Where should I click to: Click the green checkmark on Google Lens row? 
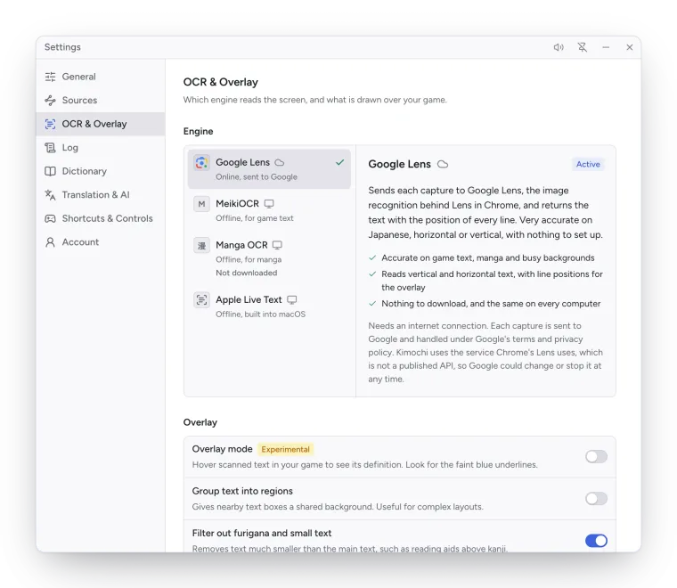tap(339, 162)
